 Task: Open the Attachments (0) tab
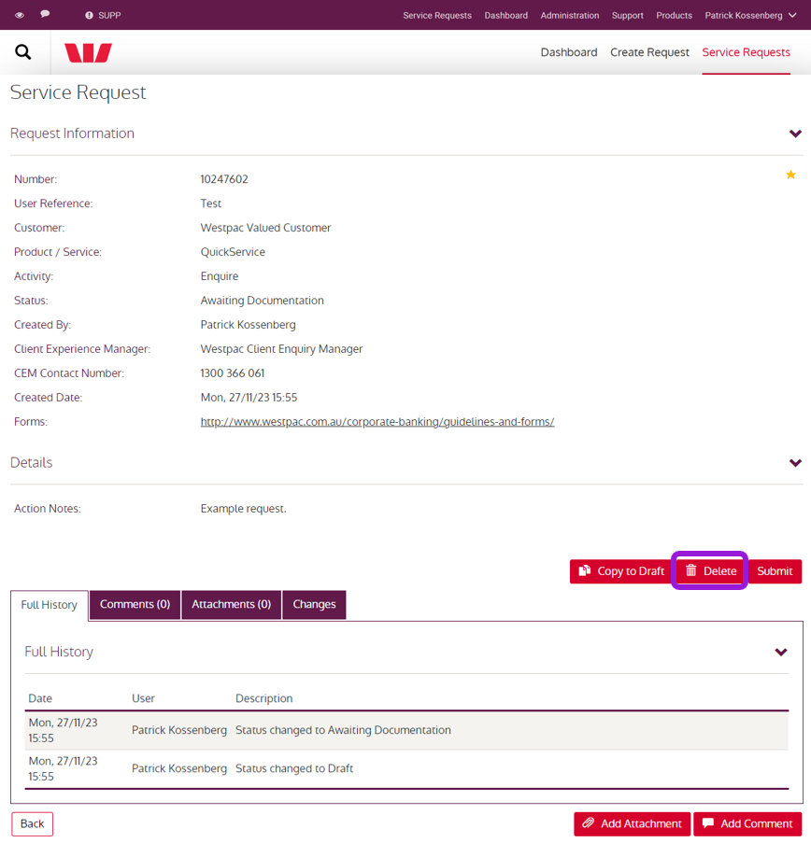232,604
